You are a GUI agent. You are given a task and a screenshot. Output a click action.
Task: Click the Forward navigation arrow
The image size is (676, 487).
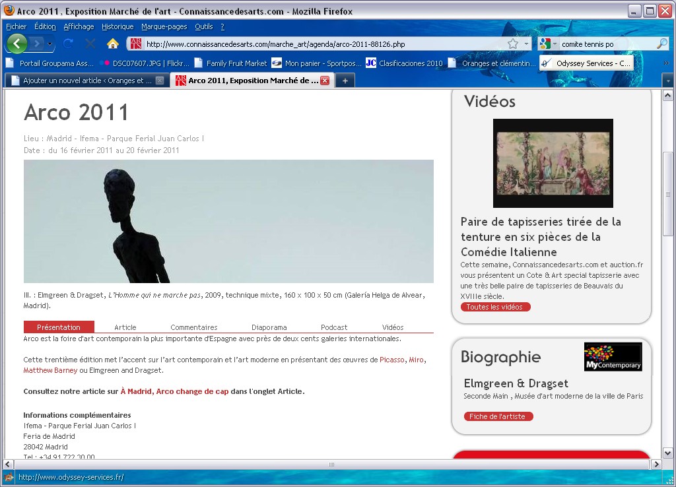[38, 44]
